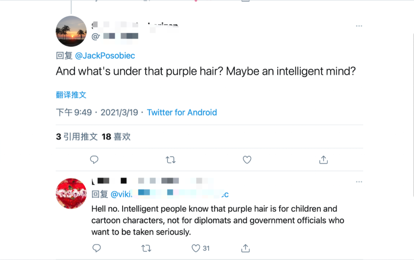Viewport: 414px width, 260px height.
Task: Open the Twitter for Android source link
Action: [182, 112]
